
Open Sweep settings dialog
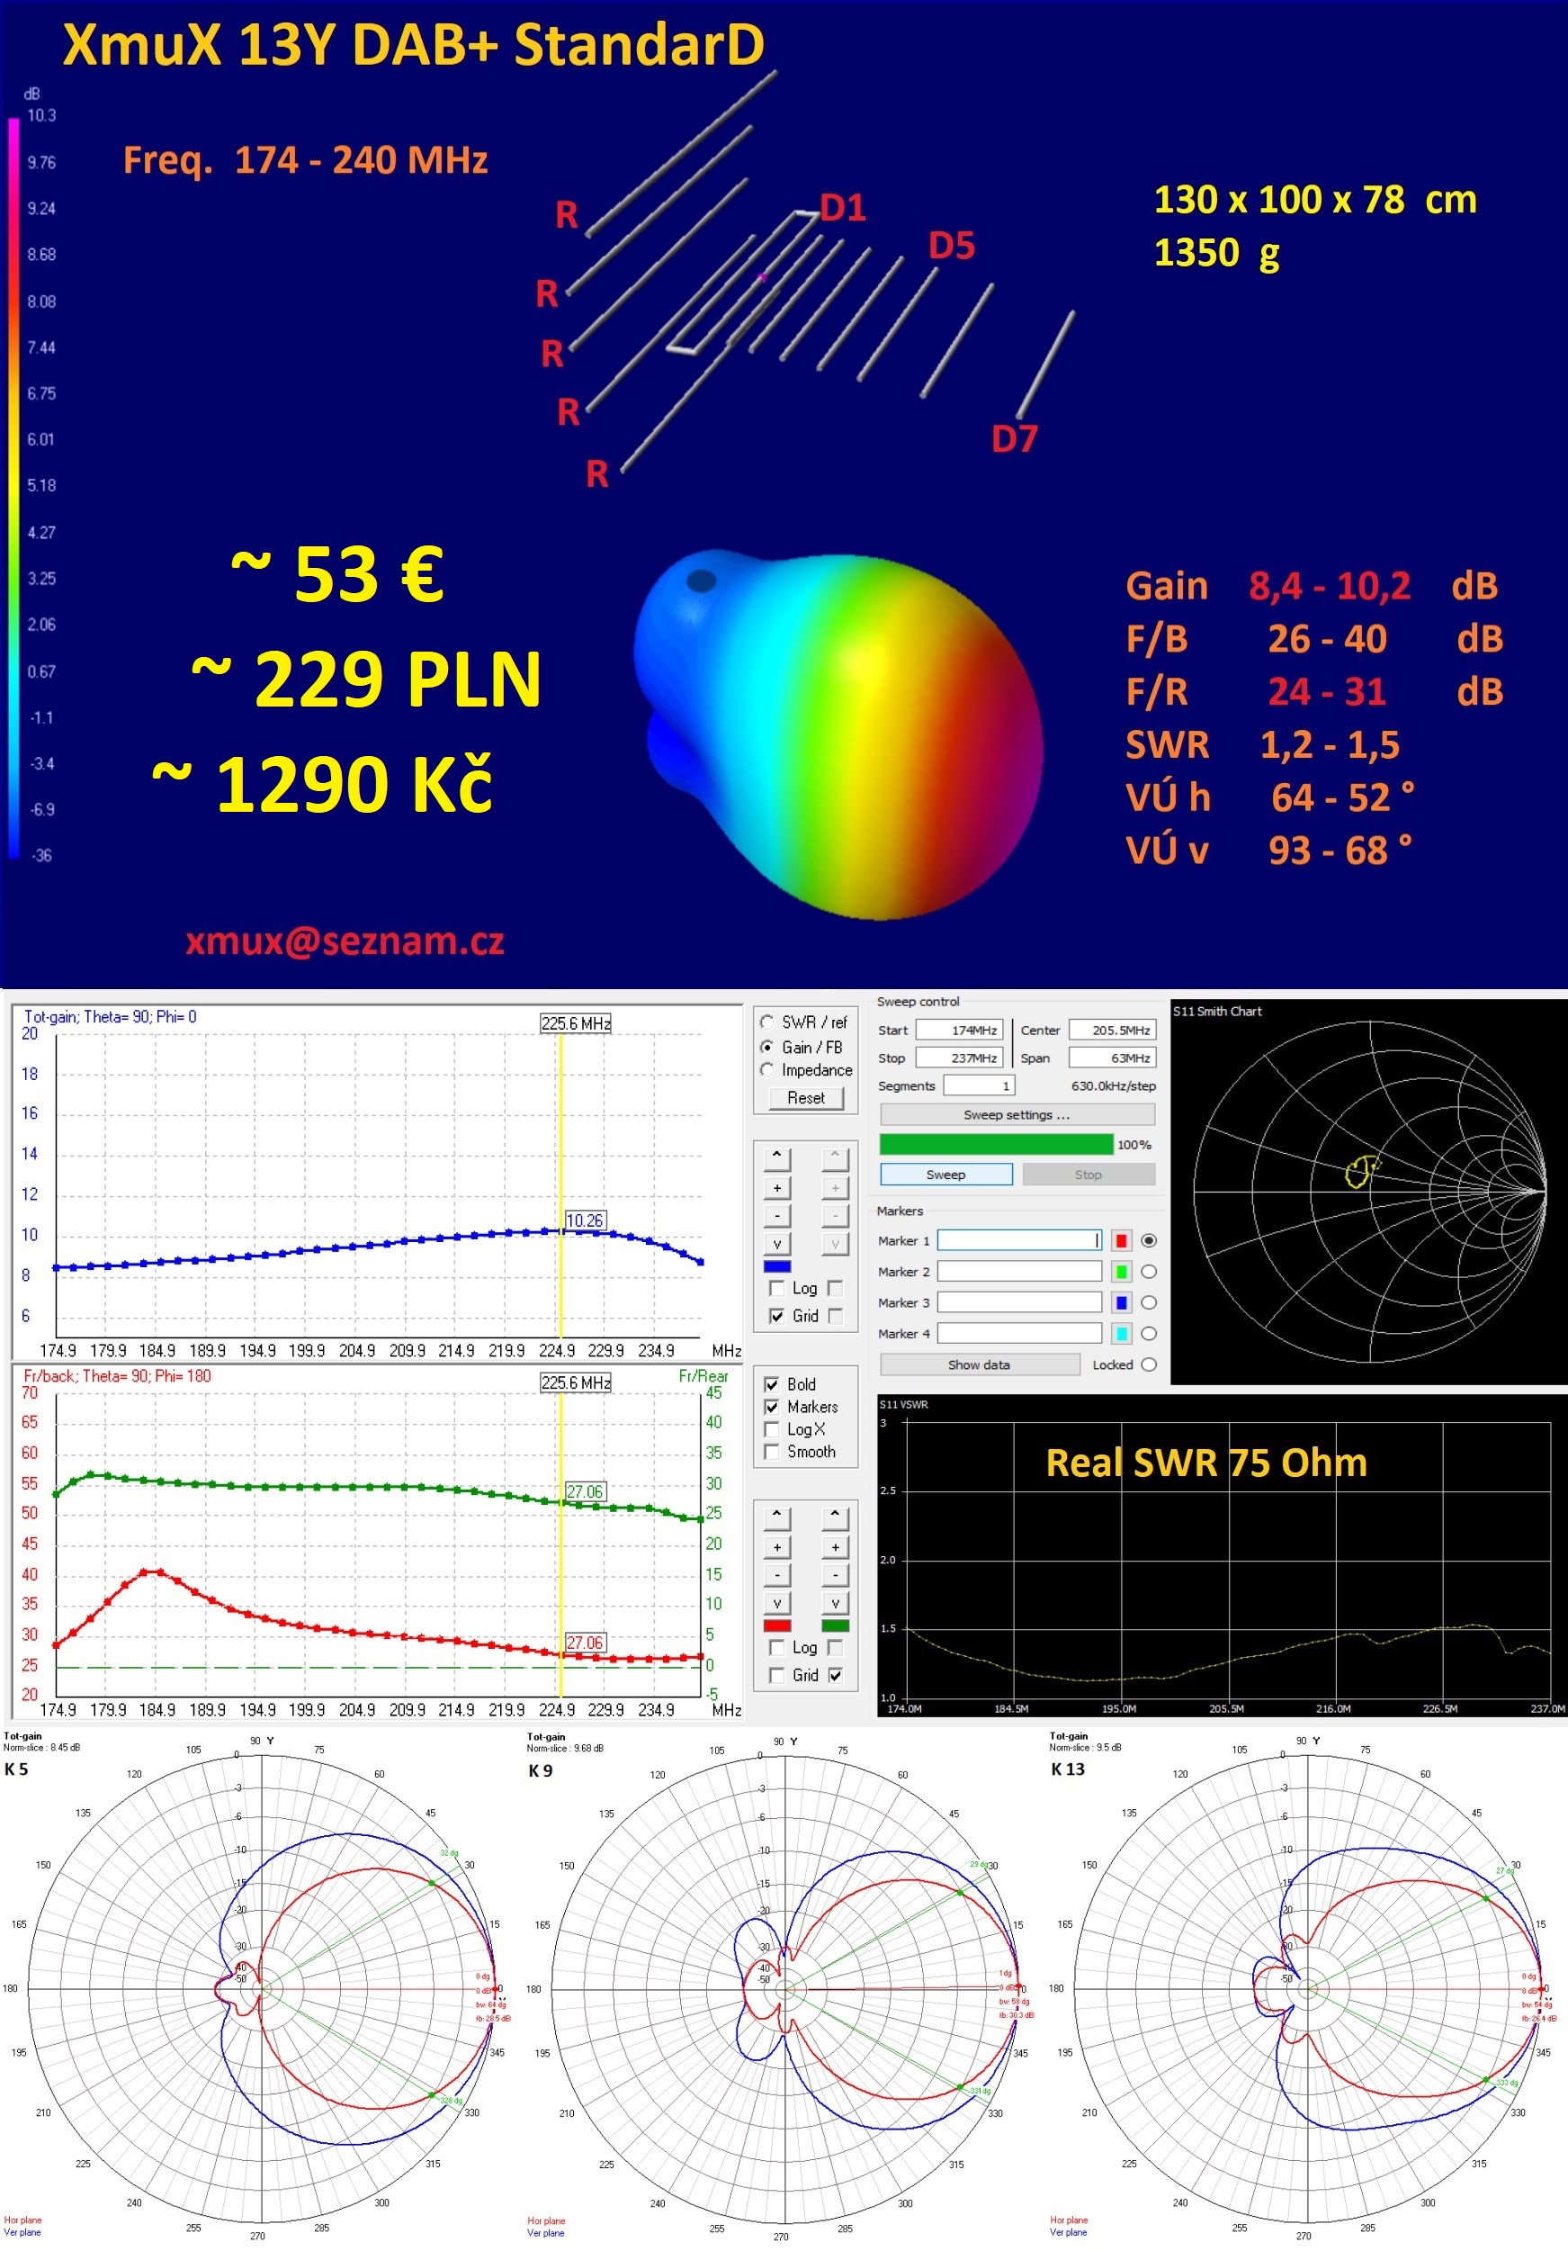click(x=1017, y=1115)
